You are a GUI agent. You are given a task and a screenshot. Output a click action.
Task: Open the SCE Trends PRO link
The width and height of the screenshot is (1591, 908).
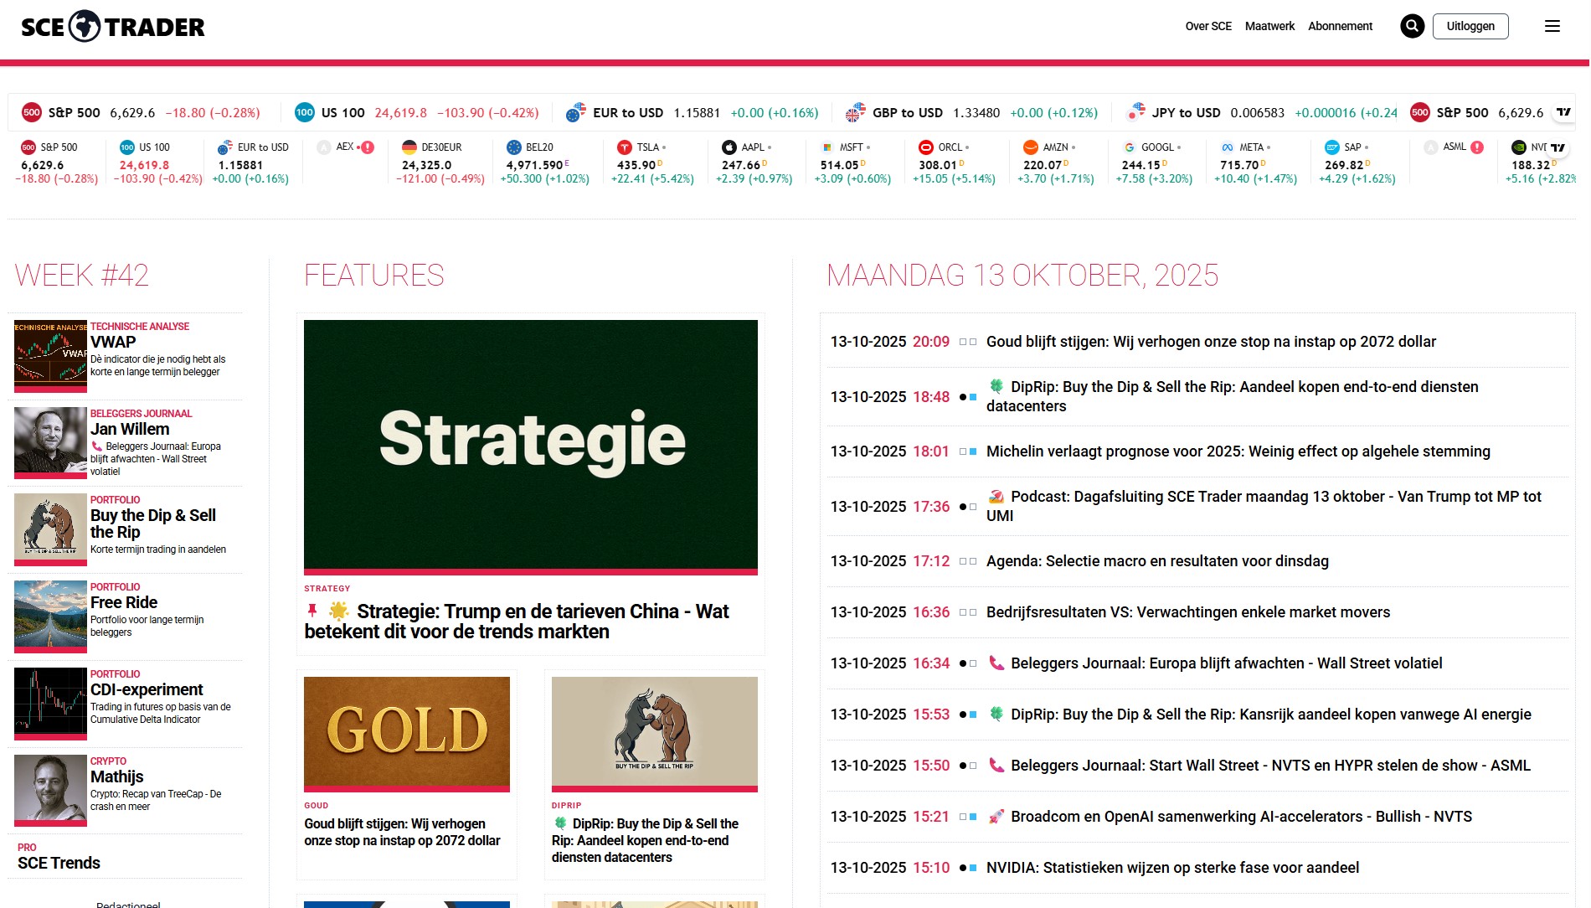tap(59, 863)
